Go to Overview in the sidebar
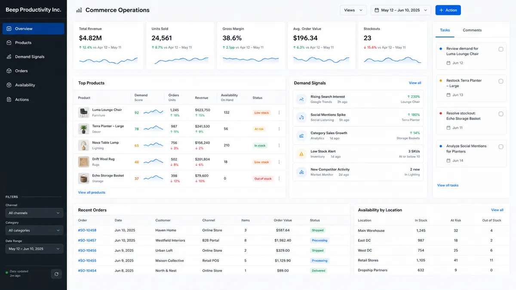 pos(33,29)
